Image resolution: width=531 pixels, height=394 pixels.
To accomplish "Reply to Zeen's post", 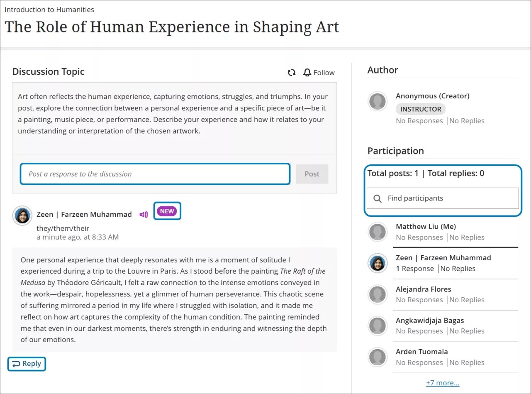I will [27, 364].
